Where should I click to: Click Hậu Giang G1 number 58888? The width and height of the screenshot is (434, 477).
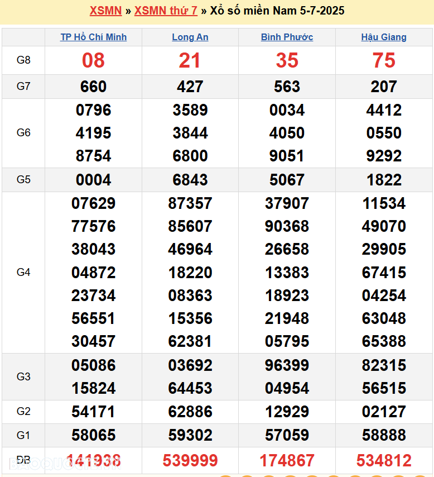[384, 435]
